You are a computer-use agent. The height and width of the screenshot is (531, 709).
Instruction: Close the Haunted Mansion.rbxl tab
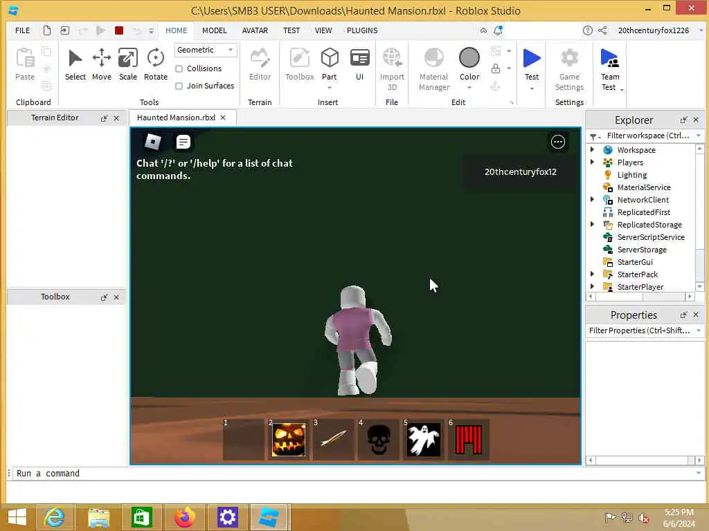223,118
